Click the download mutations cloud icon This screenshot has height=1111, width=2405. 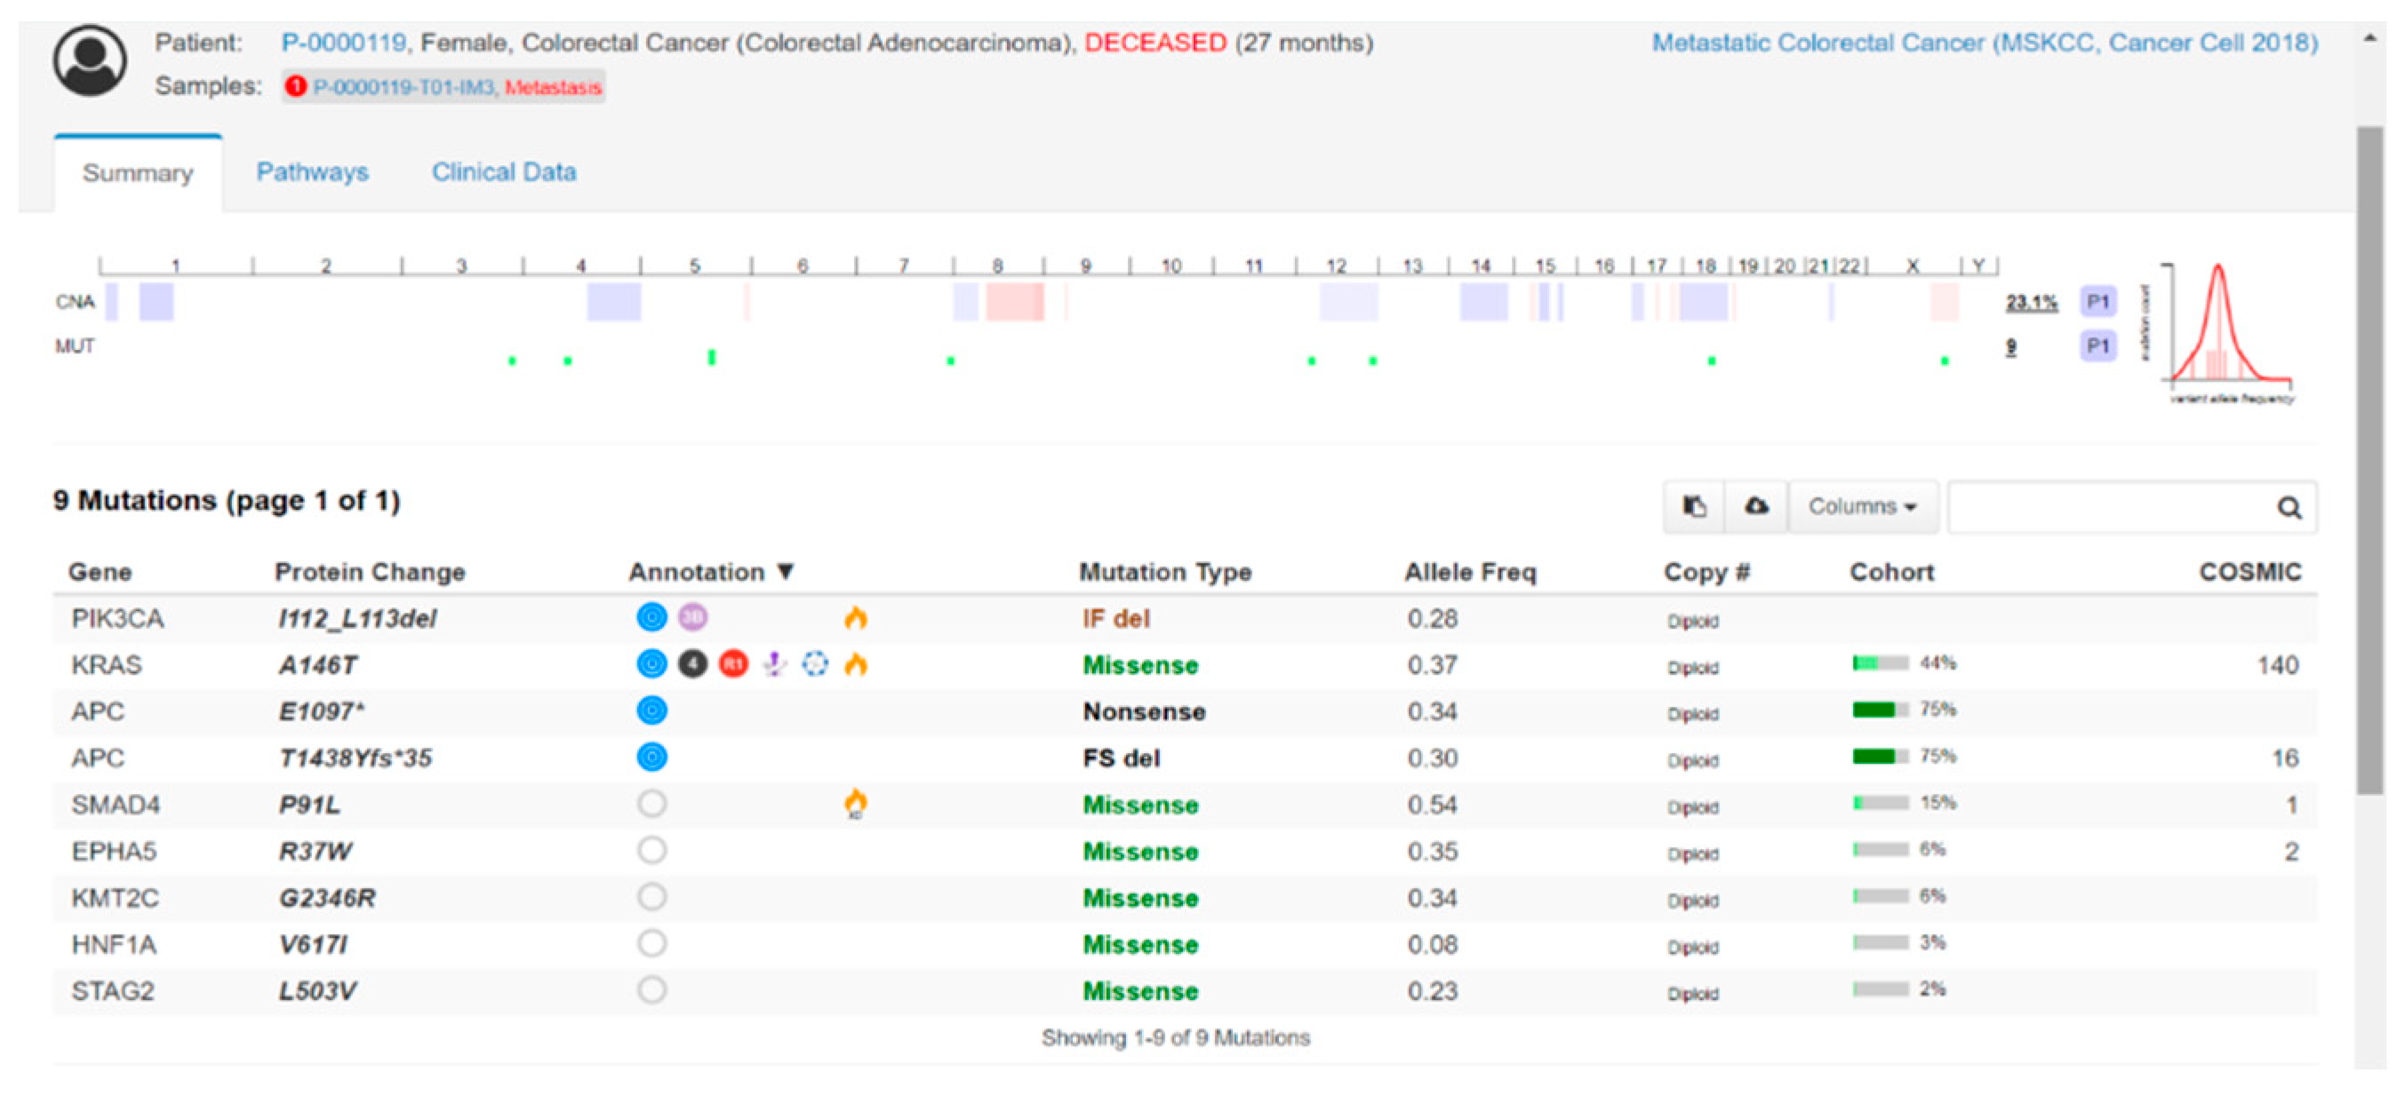pyautogui.click(x=1756, y=506)
